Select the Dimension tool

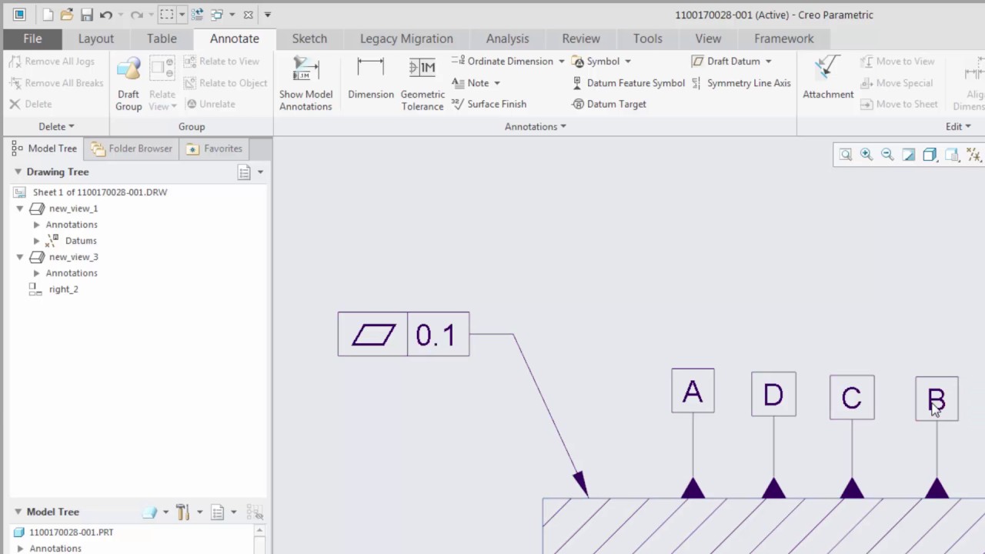pyautogui.click(x=371, y=78)
